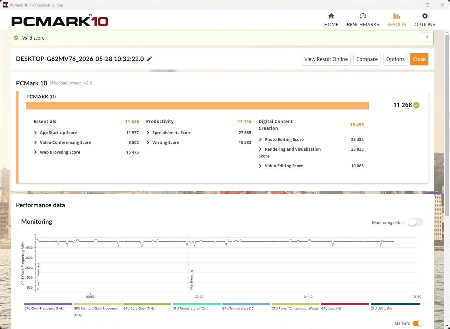
Task: Open the BENCHMARKS gauge icon
Action: coord(363,16)
